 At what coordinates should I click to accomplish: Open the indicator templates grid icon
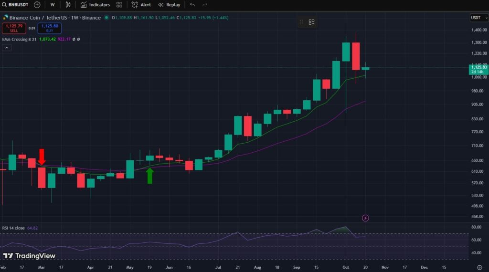click(x=119, y=5)
